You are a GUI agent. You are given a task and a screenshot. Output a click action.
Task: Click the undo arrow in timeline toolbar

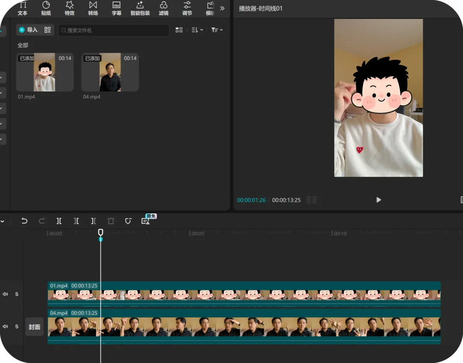pyautogui.click(x=24, y=221)
